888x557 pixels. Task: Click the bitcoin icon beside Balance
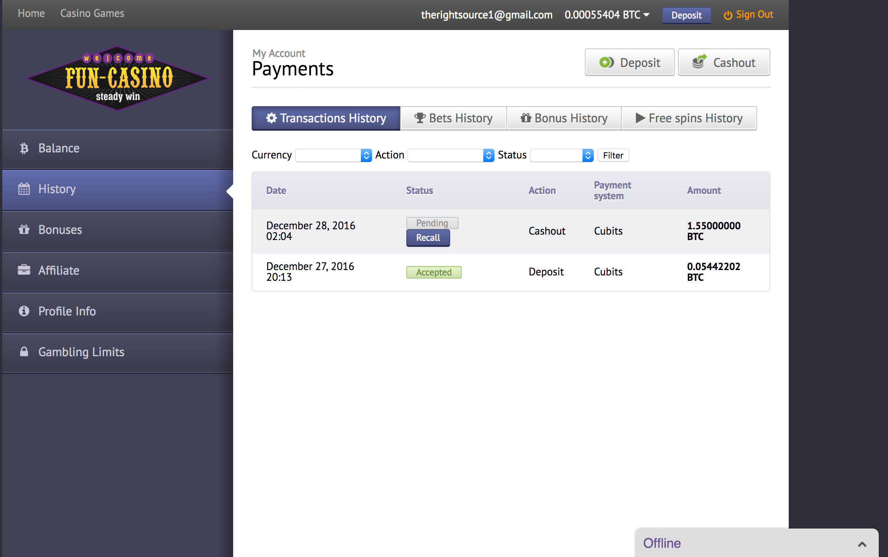click(24, 148)
